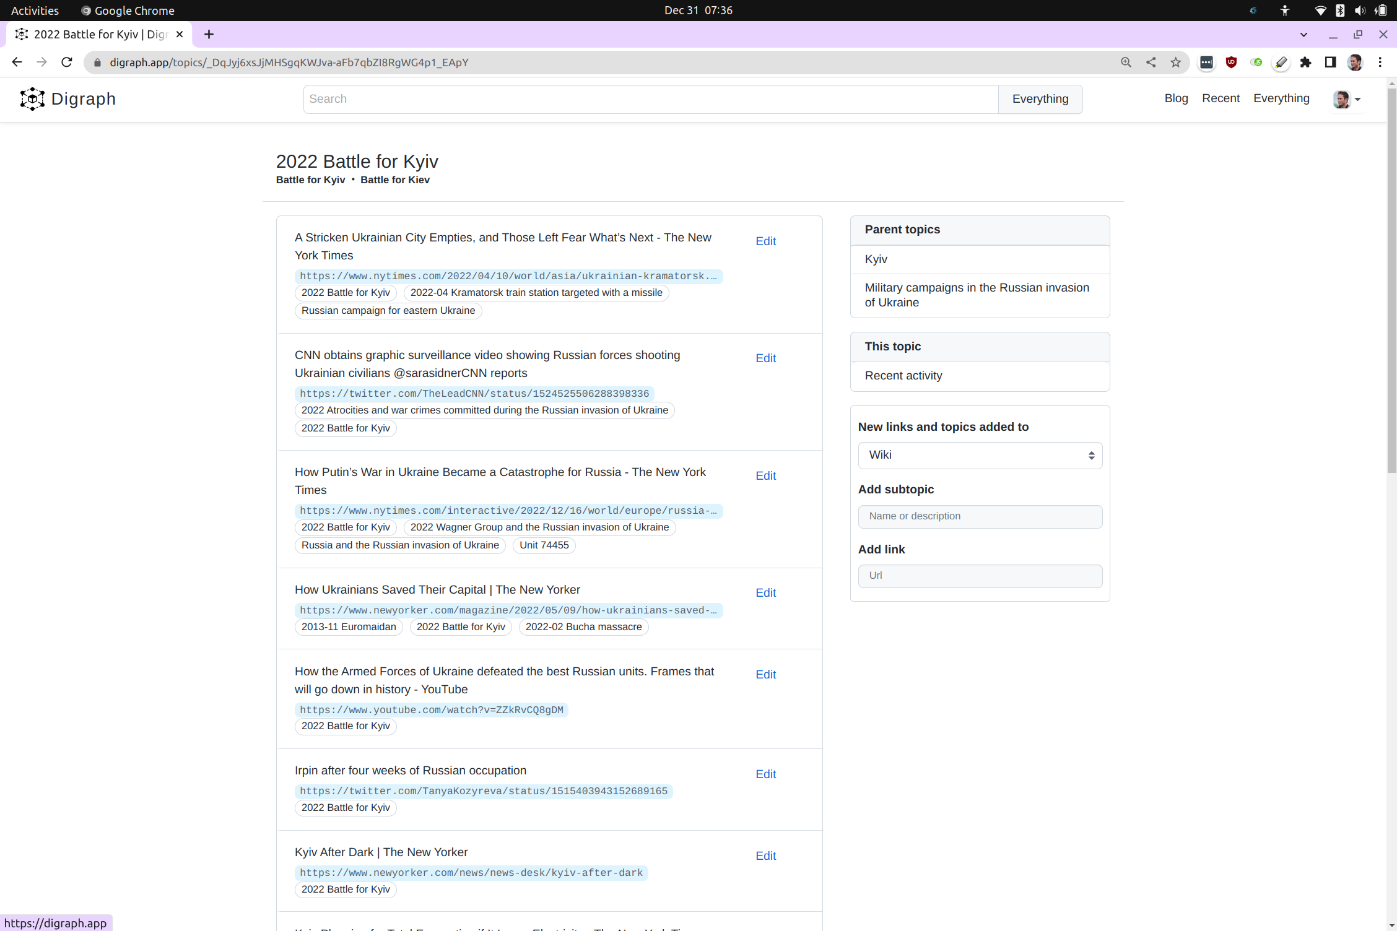The image size is (1397, 931).
Task: Toggle the JavaScript switcher extension
Action: click(1256, 63)
